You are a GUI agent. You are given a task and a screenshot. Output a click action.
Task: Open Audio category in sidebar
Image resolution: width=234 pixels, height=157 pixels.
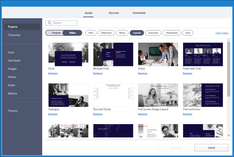click(11, 85)
